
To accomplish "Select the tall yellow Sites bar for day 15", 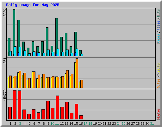I will tap(75, 75).
